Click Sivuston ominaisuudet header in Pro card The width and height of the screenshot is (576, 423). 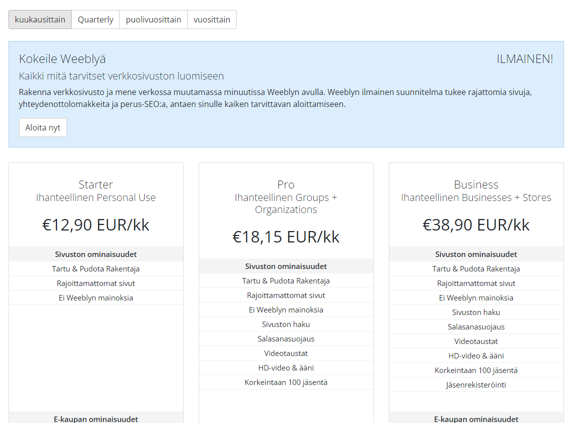point(286,266)
